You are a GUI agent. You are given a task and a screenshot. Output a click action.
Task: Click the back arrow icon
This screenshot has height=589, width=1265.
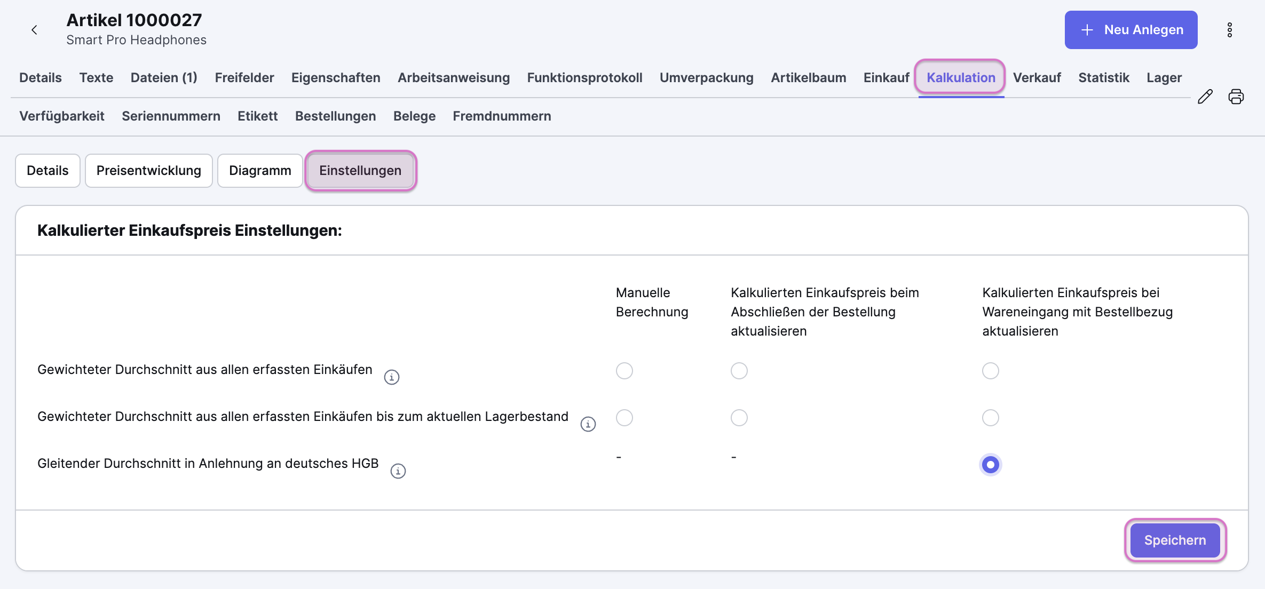click(x=34, y=30)
